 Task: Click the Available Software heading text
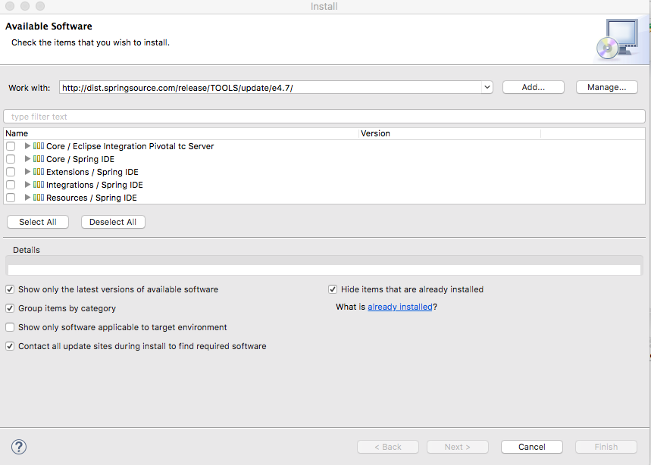pyautogui.click(x=49, y=27)
